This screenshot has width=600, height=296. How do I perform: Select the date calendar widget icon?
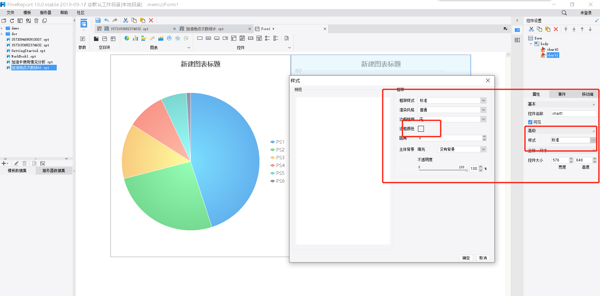coord(242,38)
